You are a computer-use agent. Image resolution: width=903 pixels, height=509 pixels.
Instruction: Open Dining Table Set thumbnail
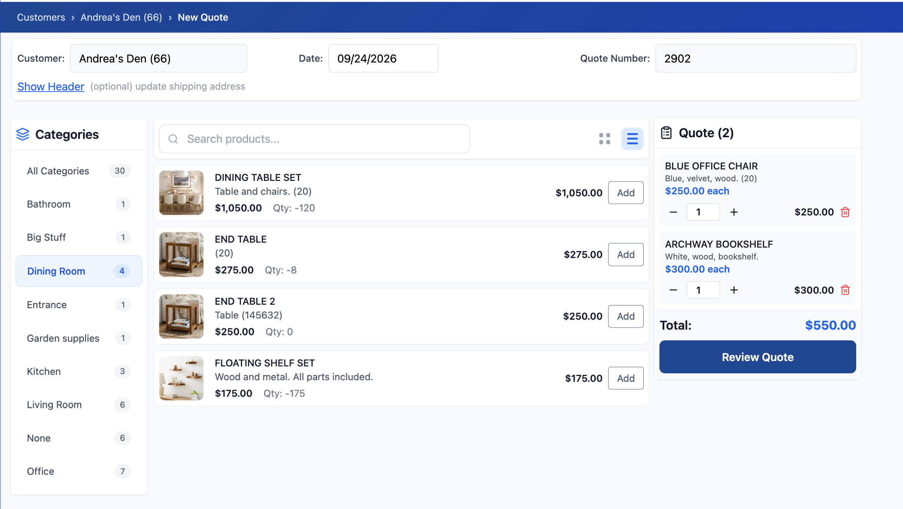(x=181, y=193)
